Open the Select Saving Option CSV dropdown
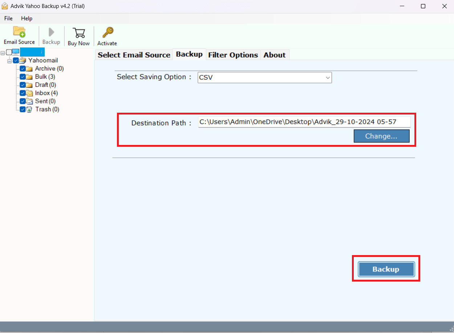This screenshot has width=454, height=333. click(265, 78)
